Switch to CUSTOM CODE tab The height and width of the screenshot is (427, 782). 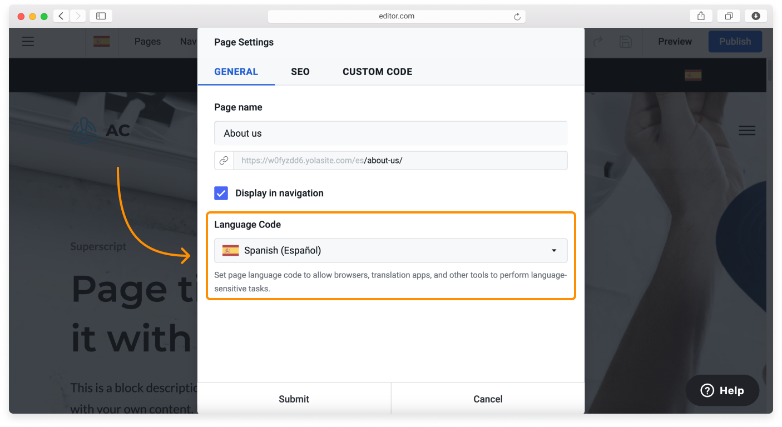[x=378, y=72]
